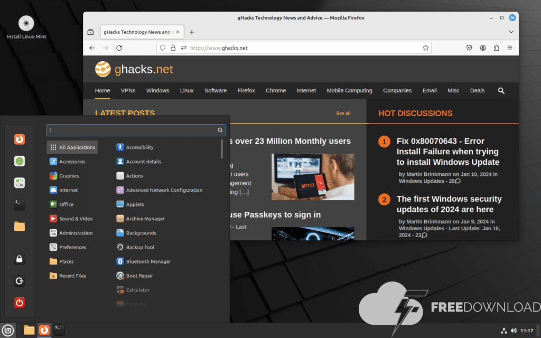Click the Firefox reload page button
This screenshot has height=338, width=541.
click(119, 48)
